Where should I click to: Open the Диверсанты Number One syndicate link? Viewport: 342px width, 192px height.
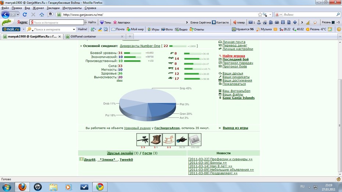[x=140, y=46]
